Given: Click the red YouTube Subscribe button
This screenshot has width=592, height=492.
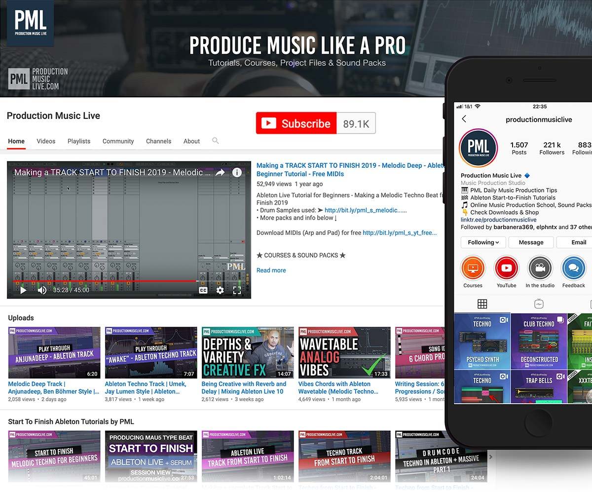Looking at the screenshot, I should pyautogui.click(x=296, y=123).
